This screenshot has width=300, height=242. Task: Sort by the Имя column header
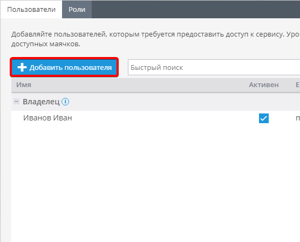(x=24, y=84)
